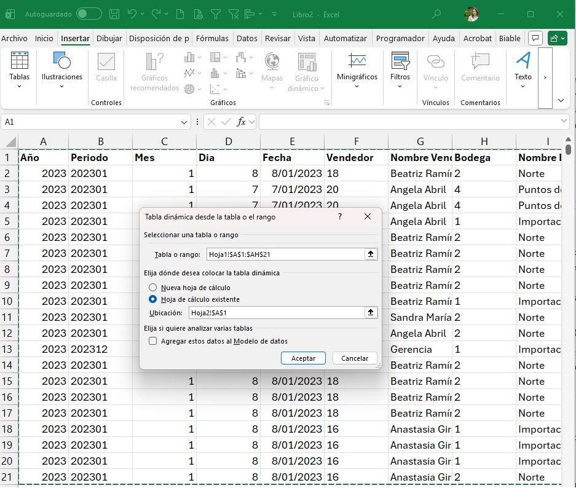The width and height of the screenshot is (576, 488).
Task: Select Hoja de cálculo existente option
Action: [153, 299]
